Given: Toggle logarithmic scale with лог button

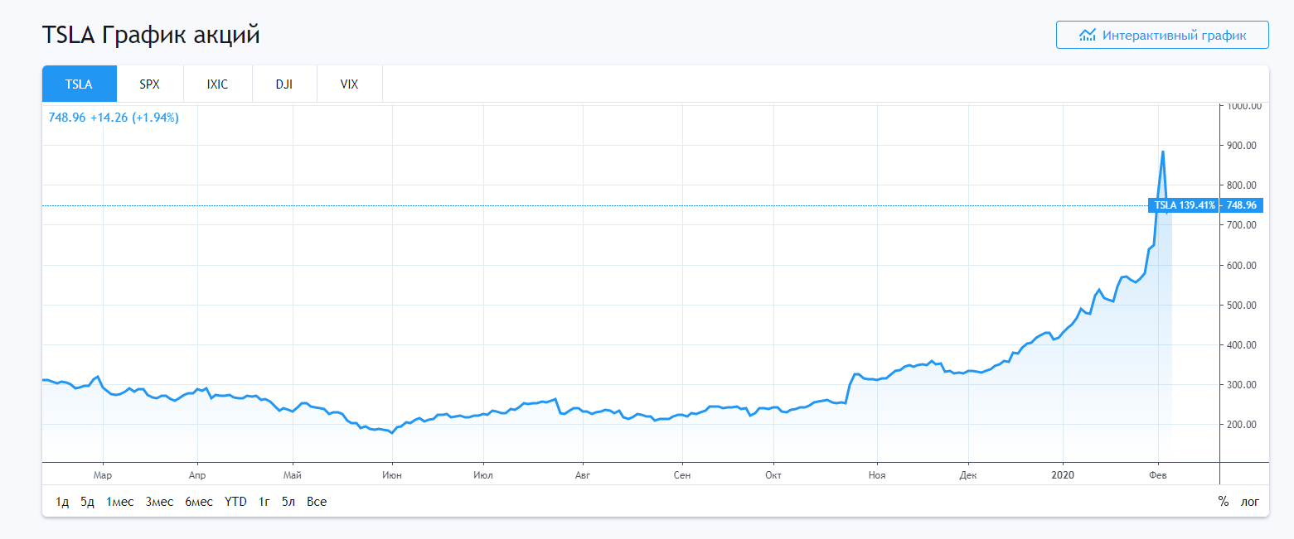Looking at the screenshot, I should pyautogui.click(x=1249, y=502).
